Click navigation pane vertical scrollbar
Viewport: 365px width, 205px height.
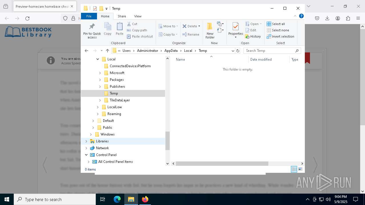pos(168,141)
